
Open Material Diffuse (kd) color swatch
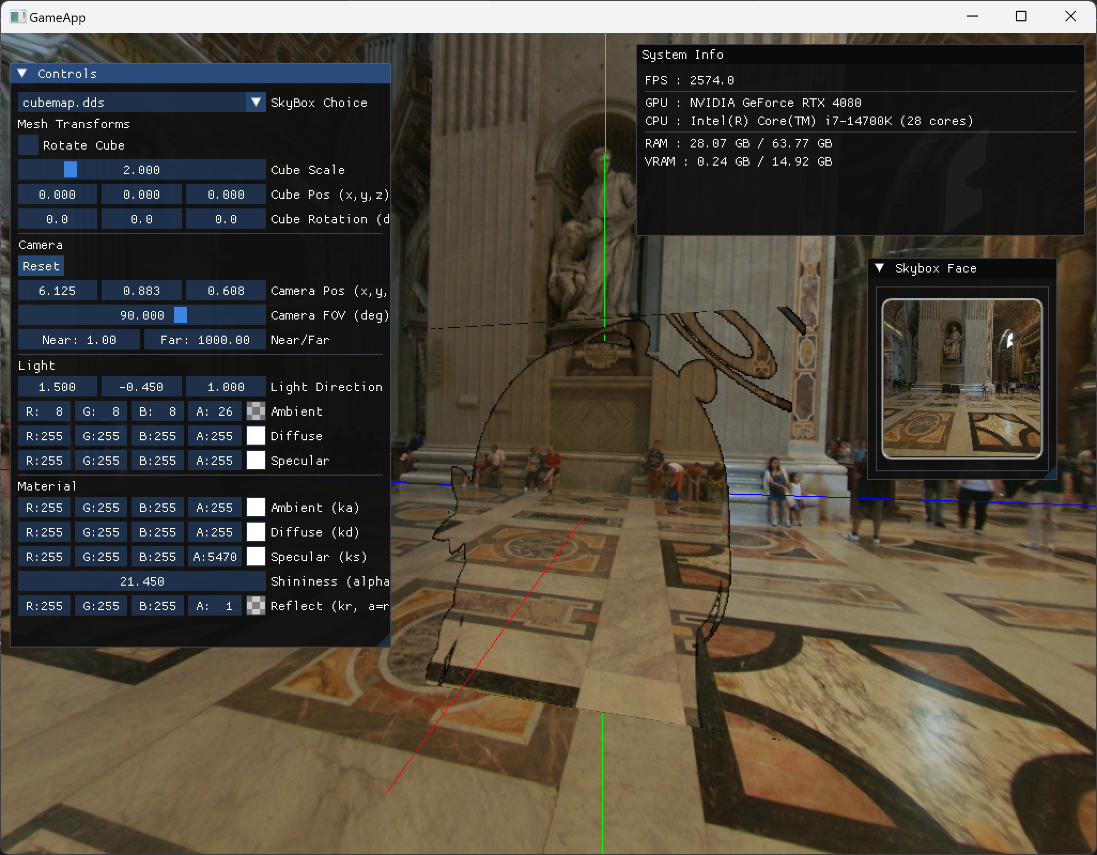pyautogui.click(x=256, y=532)
